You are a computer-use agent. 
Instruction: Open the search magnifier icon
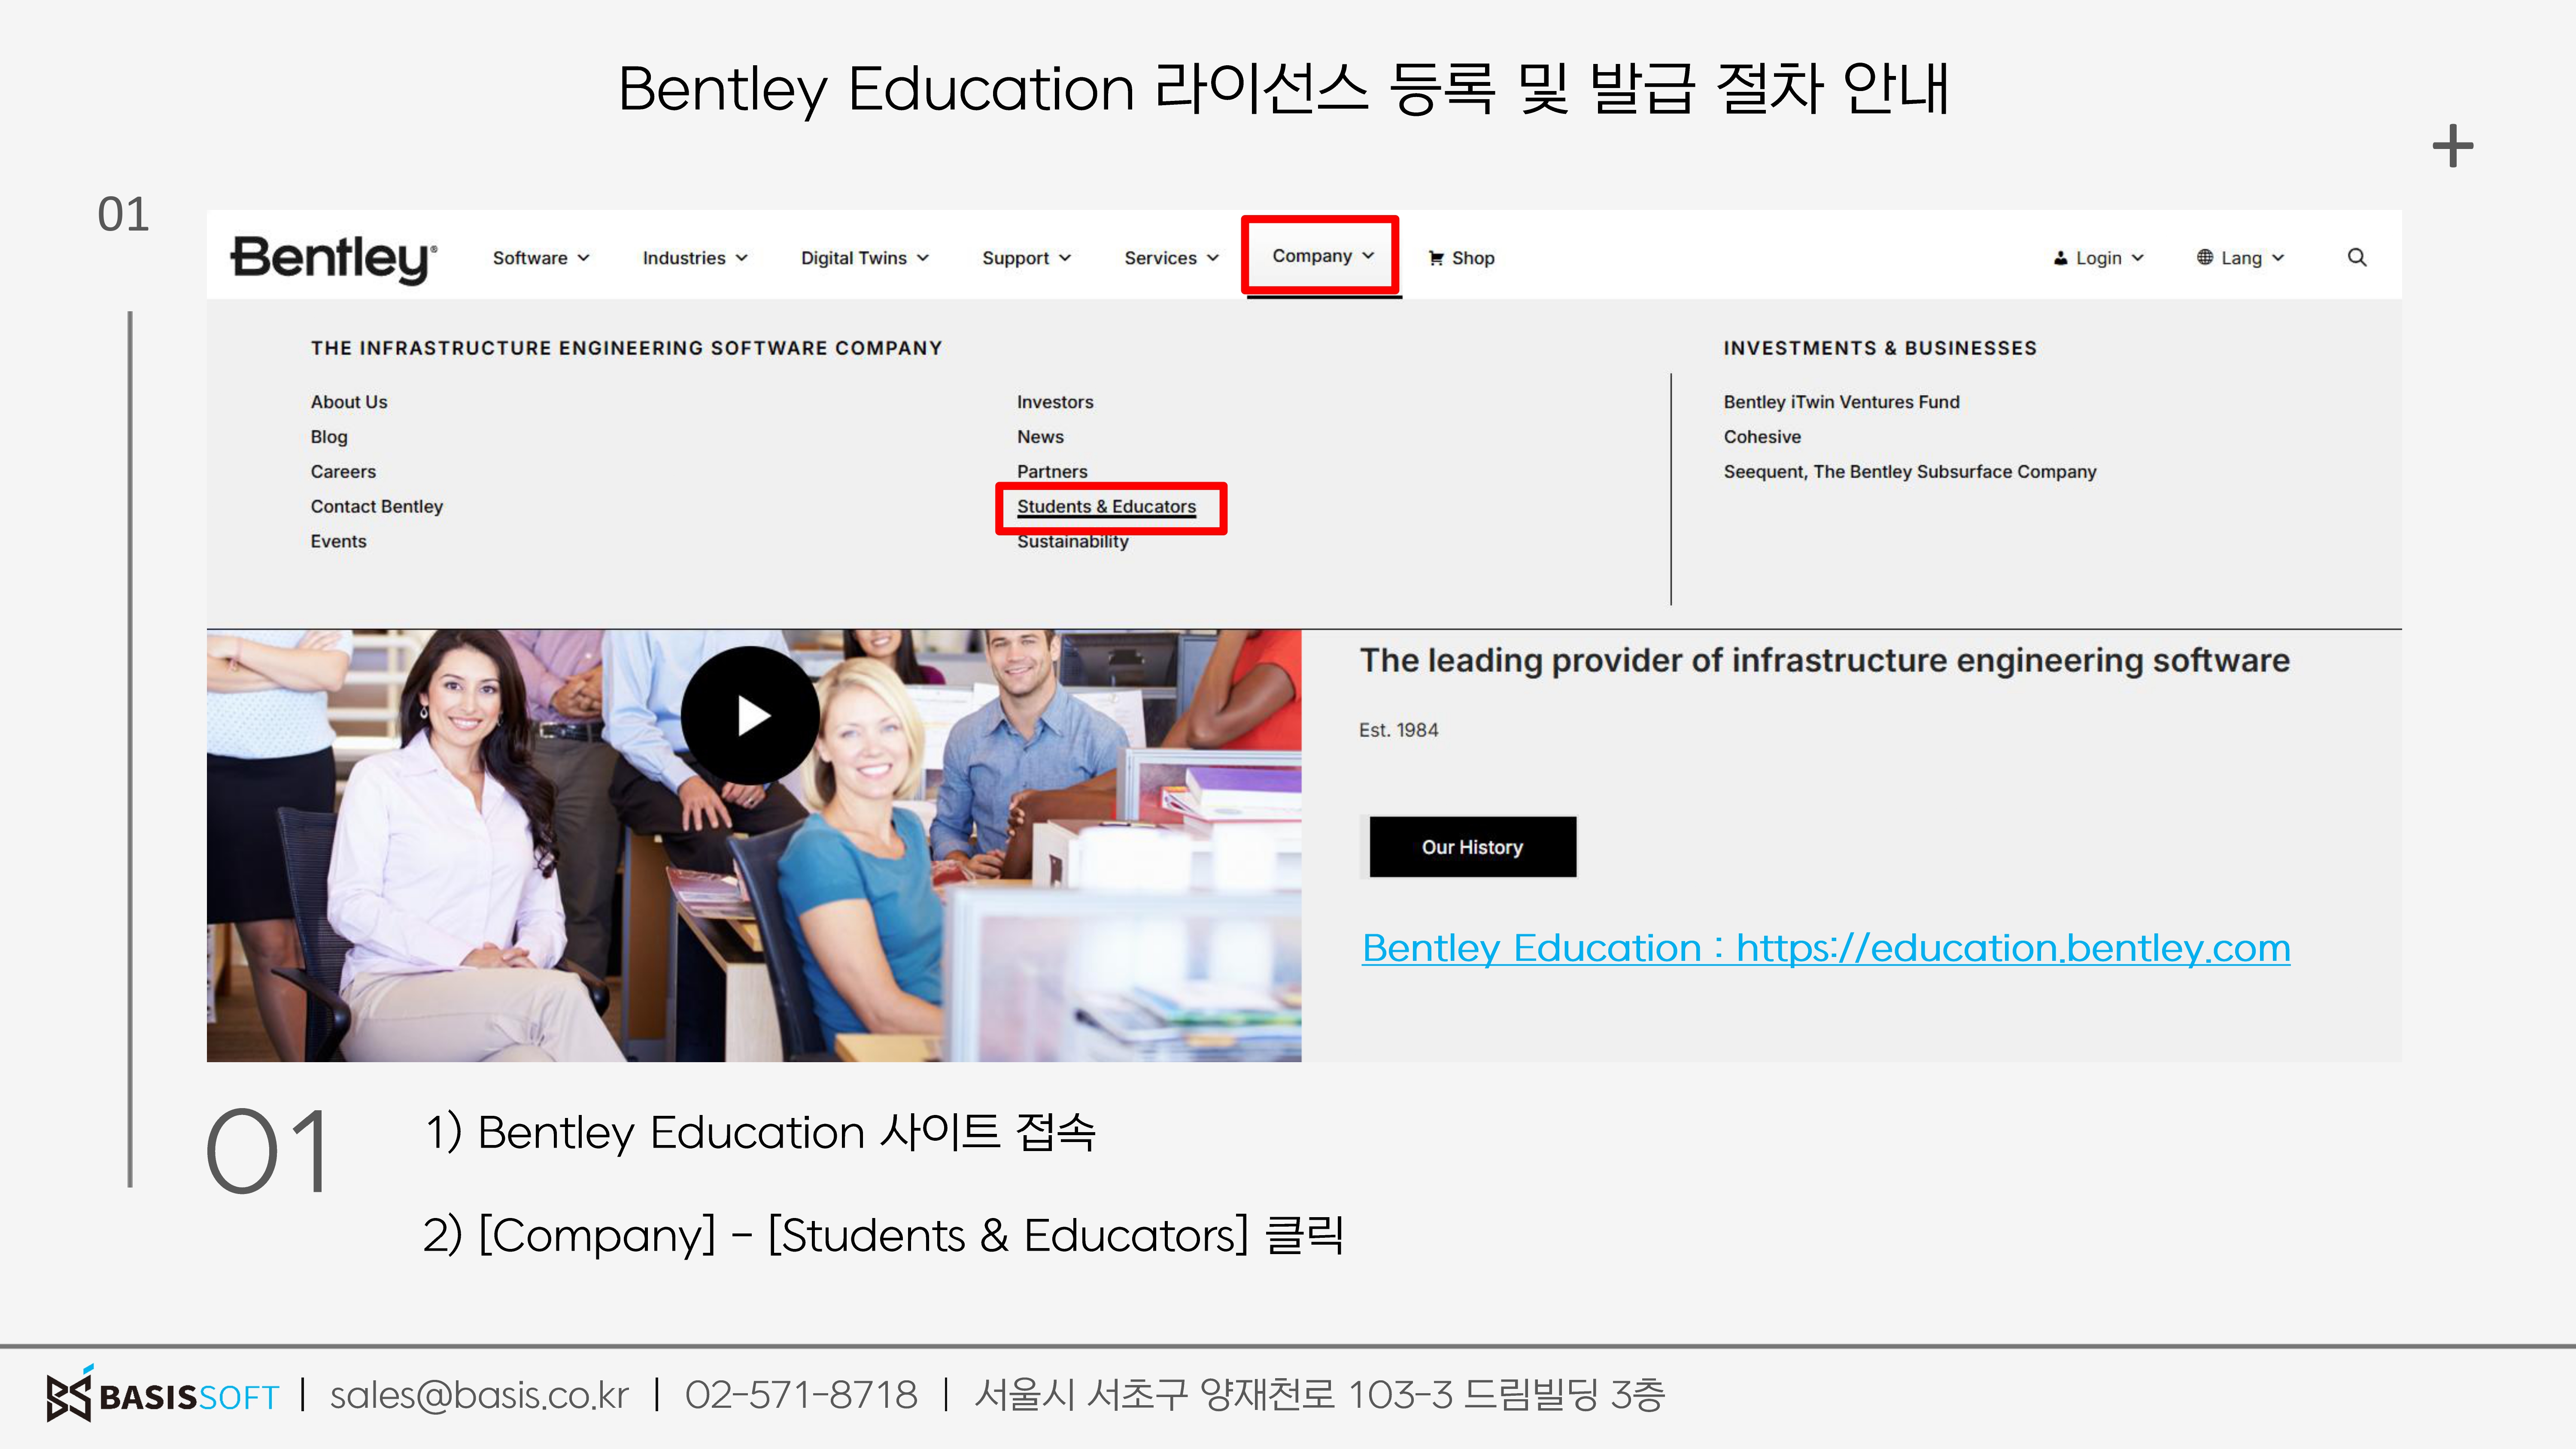tap(2357, 257)
